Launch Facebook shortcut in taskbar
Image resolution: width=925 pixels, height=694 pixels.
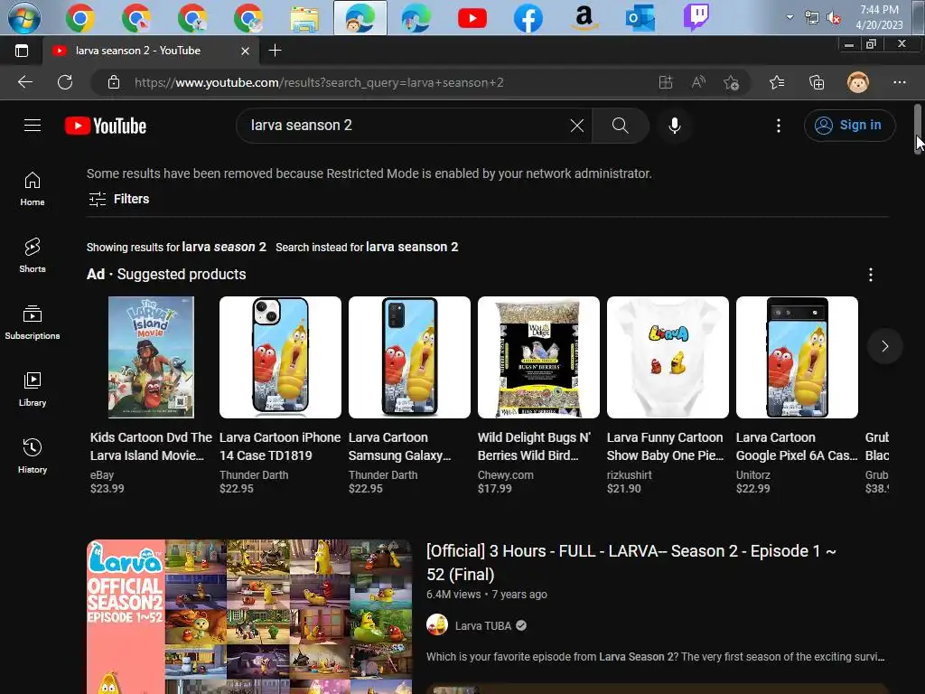[x=528, y=18]
